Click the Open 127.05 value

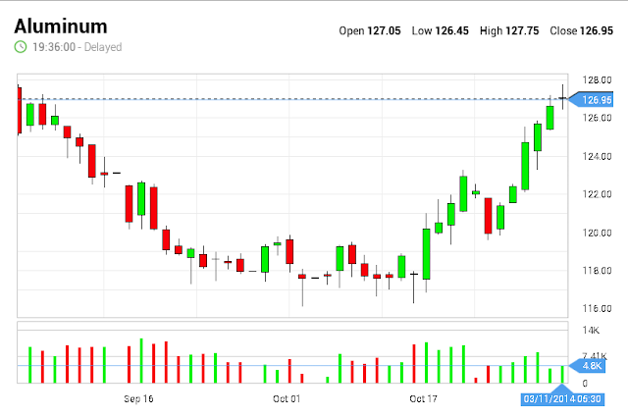click(370, 30)
